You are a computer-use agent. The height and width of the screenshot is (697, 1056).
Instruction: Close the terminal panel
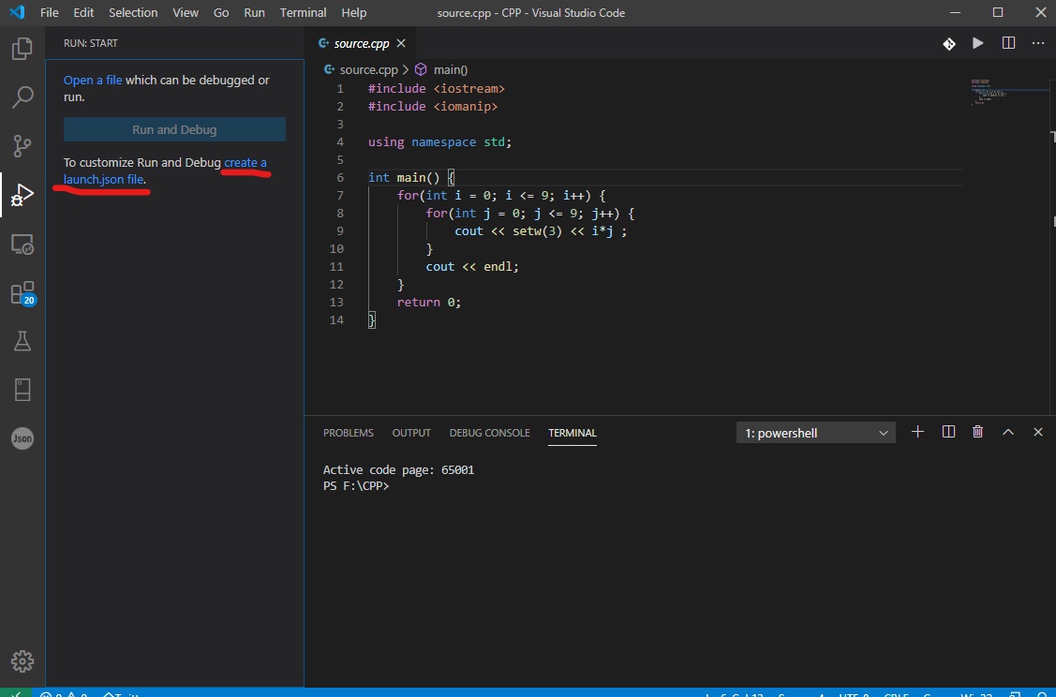pos(1038,432)
